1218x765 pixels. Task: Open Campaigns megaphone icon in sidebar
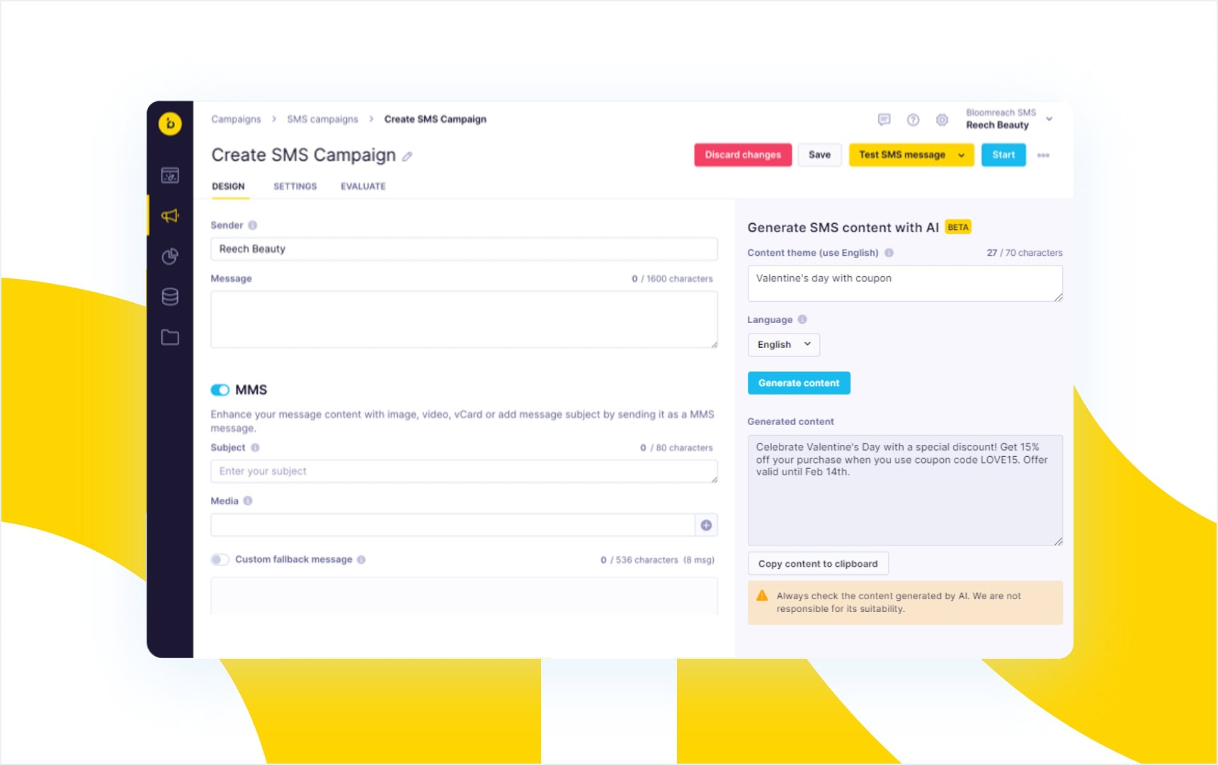tap(170, 215)
